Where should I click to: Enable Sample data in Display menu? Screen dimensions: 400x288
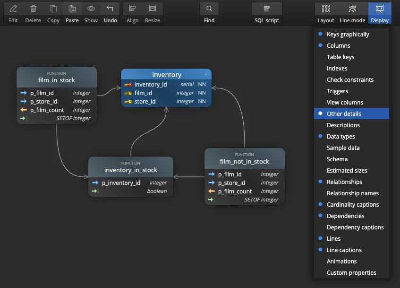point(351,148)
